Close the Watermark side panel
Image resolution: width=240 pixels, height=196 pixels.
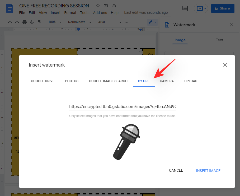(232, 25)
